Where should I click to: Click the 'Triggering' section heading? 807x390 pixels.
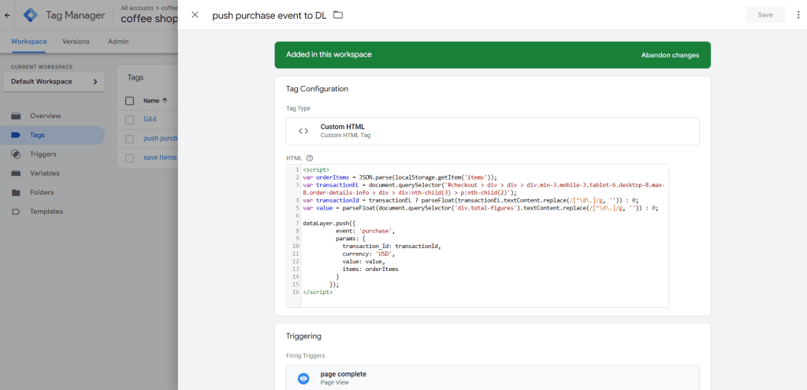click(x=303, y=336)
